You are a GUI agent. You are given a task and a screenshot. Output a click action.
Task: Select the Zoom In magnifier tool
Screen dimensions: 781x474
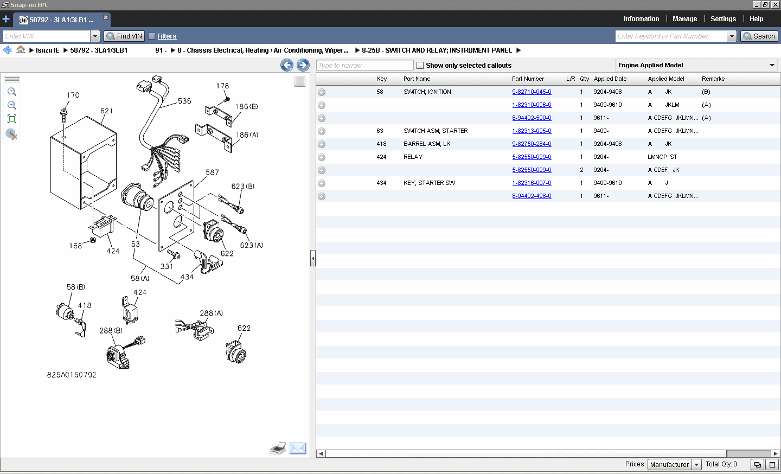[x=11, y=92]
